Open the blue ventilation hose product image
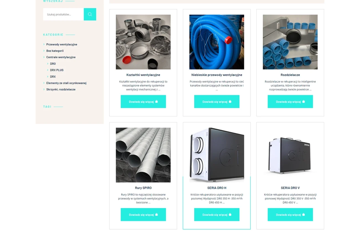This screenshot has height=240, width=360. pos(217,42)
